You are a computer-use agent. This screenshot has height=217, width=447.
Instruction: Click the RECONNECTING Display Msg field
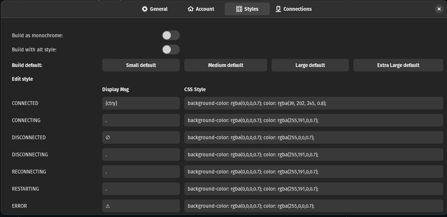click(141, 172)
